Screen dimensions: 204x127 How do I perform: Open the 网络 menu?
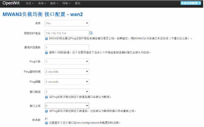tap(66, 3)
